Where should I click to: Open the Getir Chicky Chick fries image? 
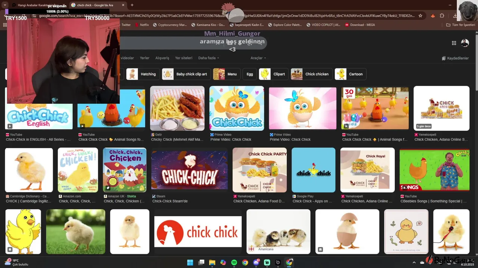177,108
